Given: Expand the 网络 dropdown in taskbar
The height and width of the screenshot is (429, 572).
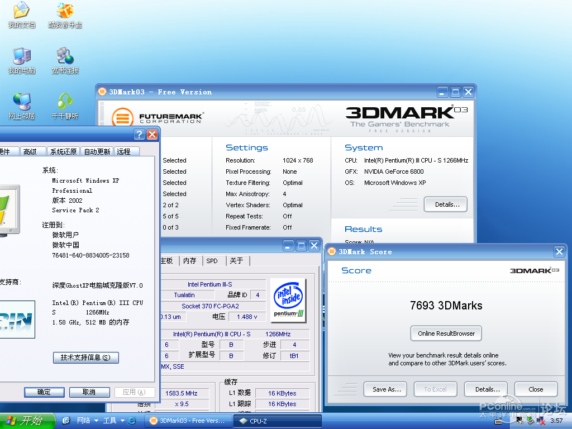Looking at the screenshot, I should (96, 421).
